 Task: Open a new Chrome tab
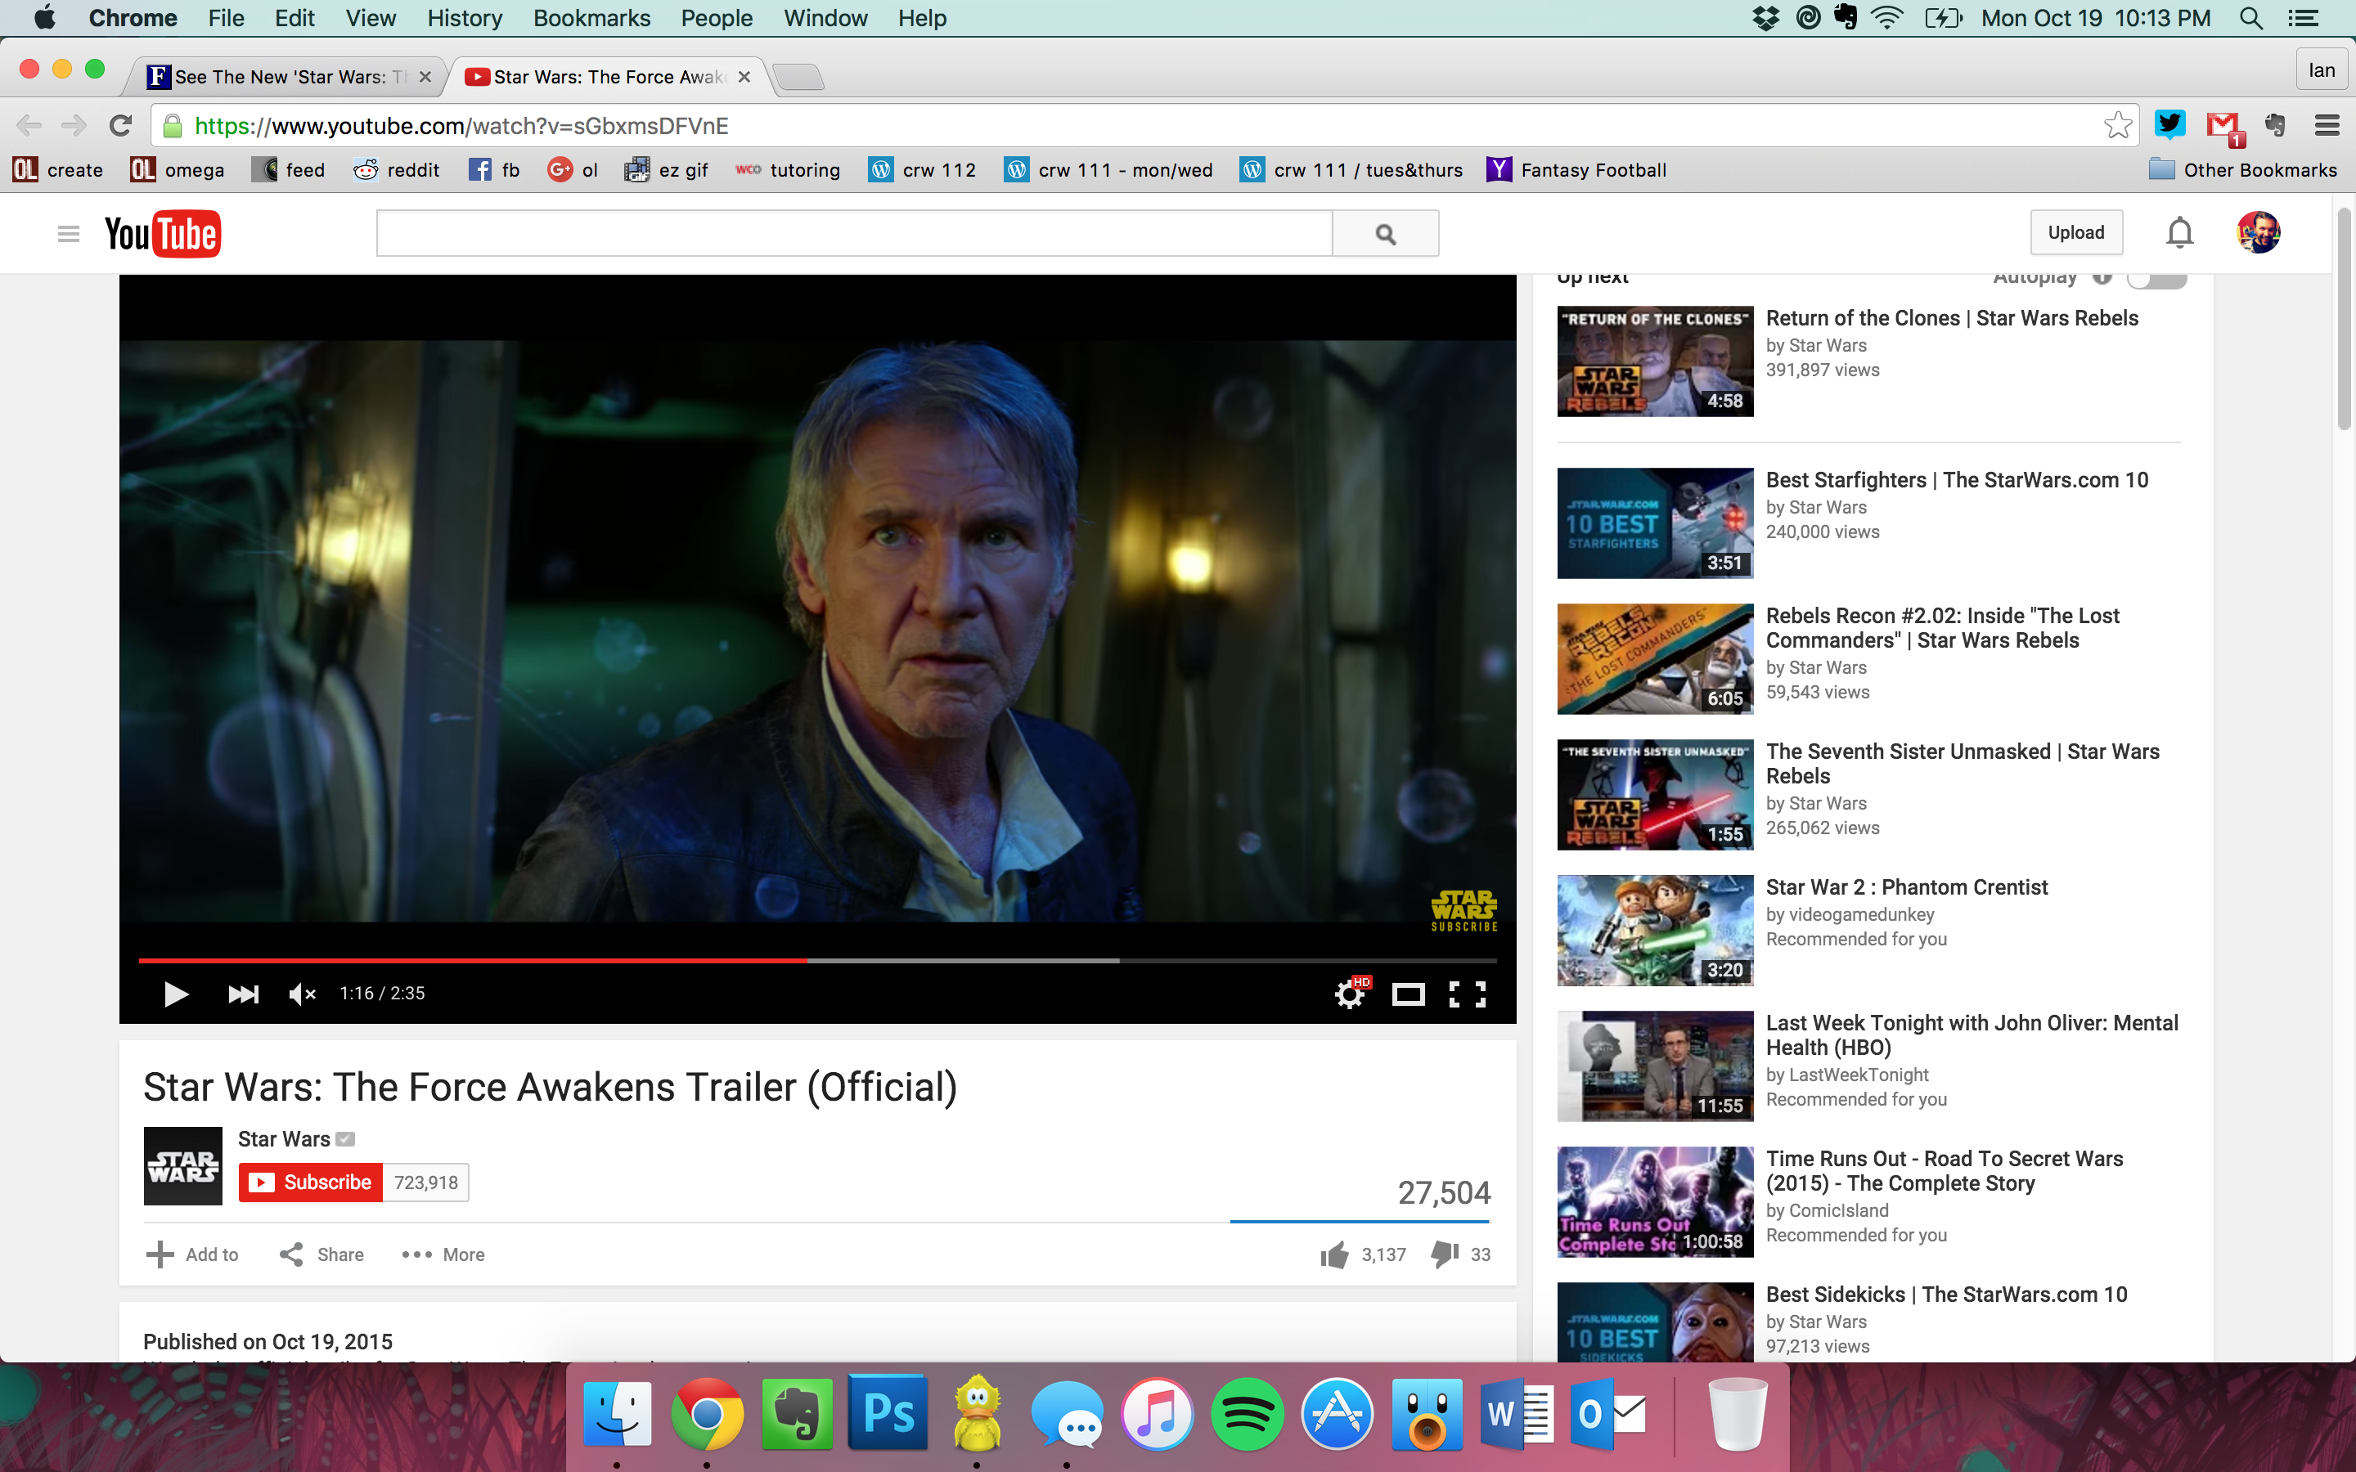pyautogui.click(x=799, y=77)
